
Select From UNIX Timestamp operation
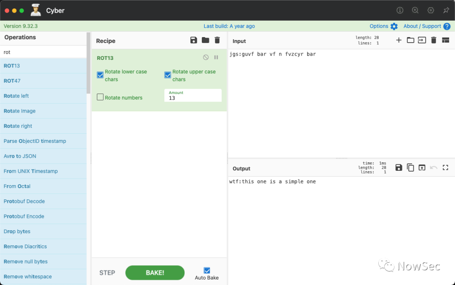[x=43, y=171]
